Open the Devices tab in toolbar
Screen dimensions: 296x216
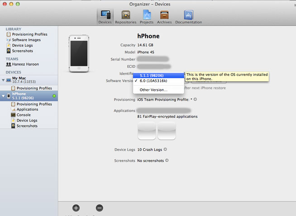(x=105, y=16)
